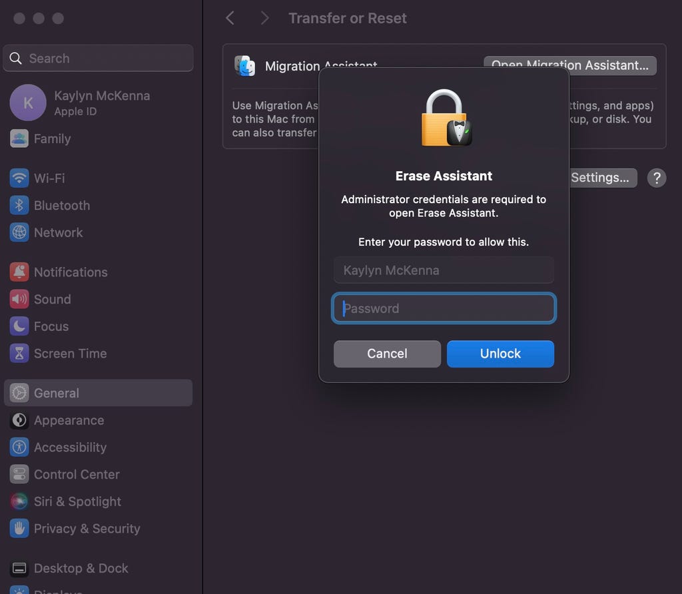Image resolution: width=682 pixels, height=594 pixels.
Task: Cancel the Erase Assistant dialog
Action: (x=387, y=354)
